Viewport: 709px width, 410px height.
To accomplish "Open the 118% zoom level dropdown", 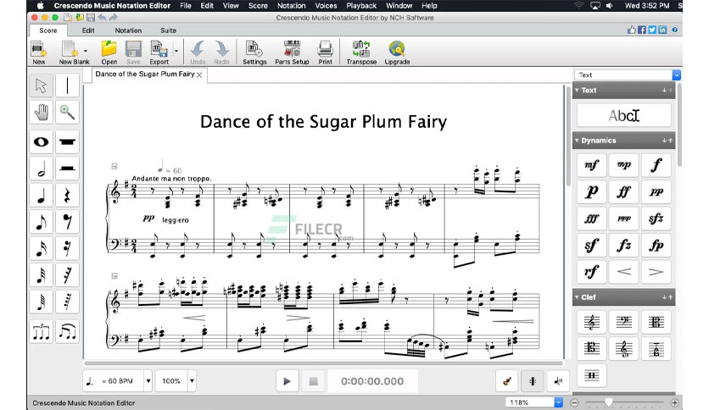I will point(559,402).
